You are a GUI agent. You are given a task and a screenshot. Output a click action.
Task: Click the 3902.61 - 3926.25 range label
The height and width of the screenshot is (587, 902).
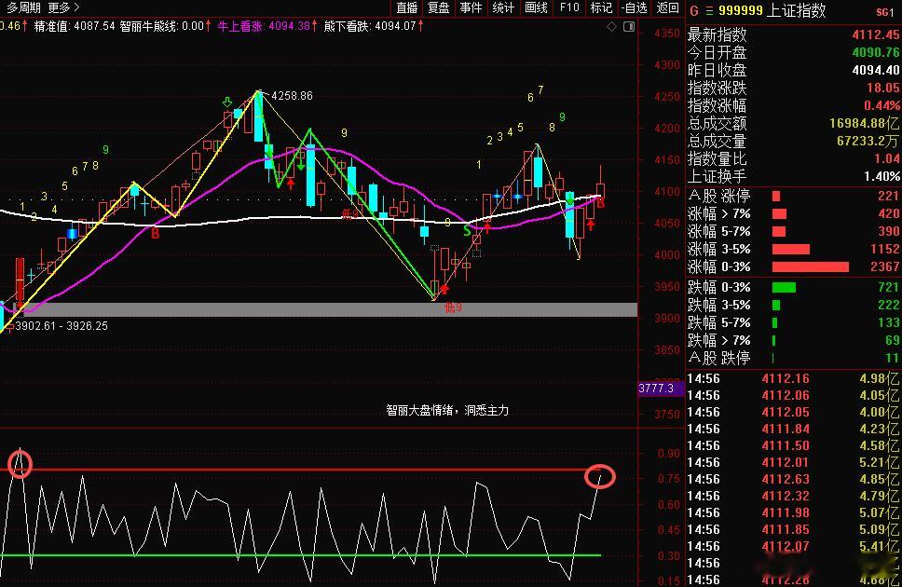click(x=61, y=326)
